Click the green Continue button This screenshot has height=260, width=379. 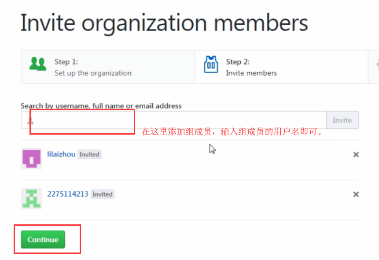43,239
